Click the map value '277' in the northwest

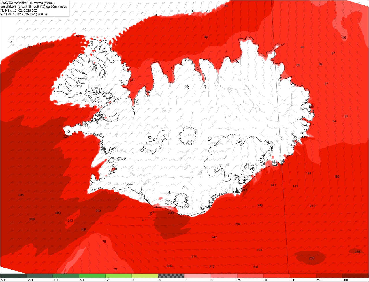tap(29, 47)
